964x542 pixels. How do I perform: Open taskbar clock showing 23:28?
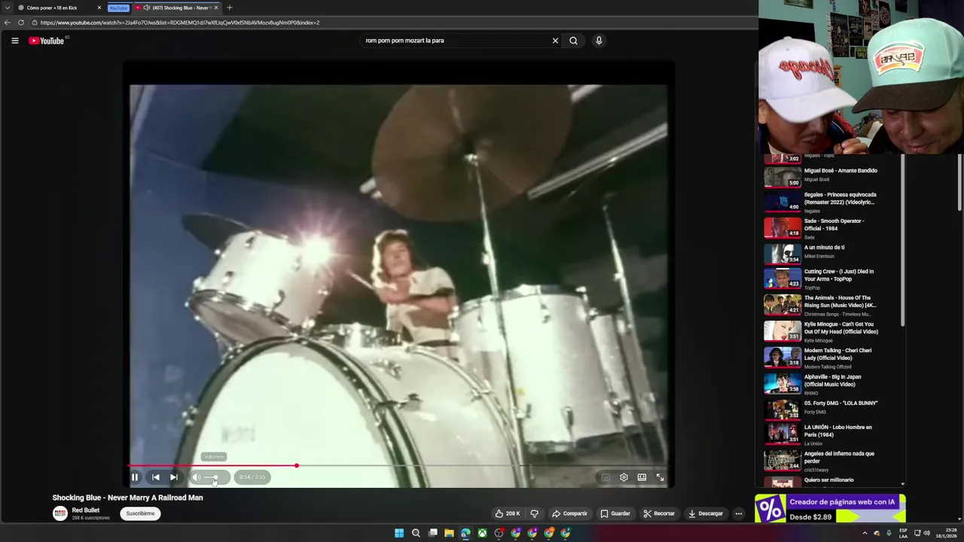coord(945,533)
